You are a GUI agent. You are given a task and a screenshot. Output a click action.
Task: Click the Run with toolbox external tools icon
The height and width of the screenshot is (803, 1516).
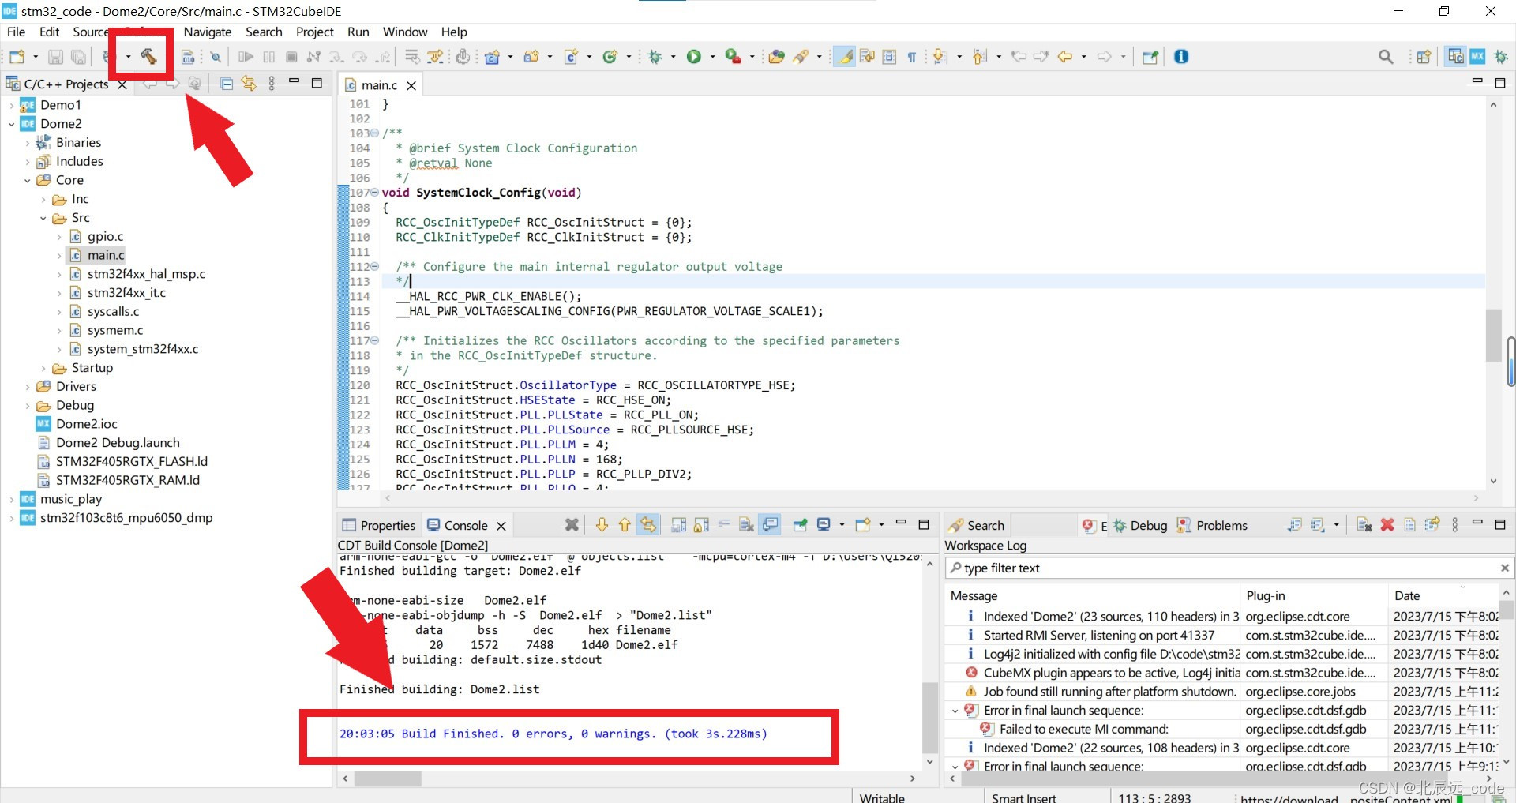point(733,57)
